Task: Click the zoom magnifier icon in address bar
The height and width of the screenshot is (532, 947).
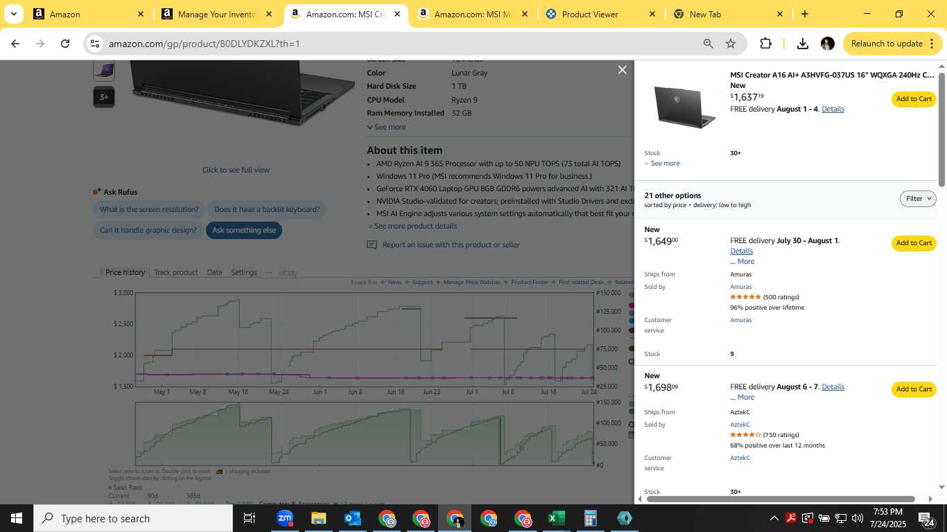Action: [x=708, y=44]
